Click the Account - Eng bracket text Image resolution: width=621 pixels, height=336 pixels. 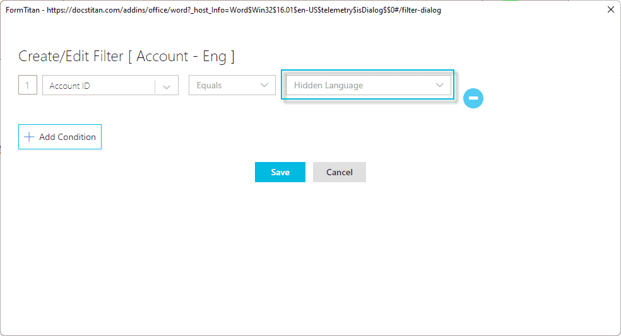click(x=181, y=56)
